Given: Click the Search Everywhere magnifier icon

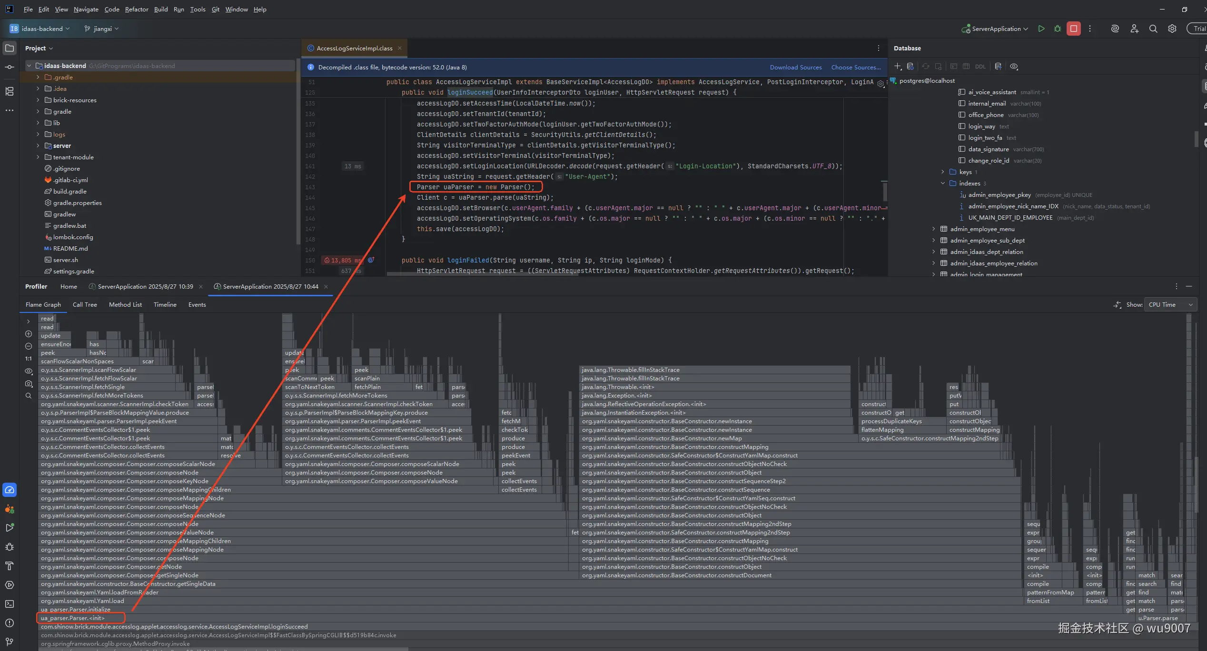Looking at the screenshot, I should 1153,29.
